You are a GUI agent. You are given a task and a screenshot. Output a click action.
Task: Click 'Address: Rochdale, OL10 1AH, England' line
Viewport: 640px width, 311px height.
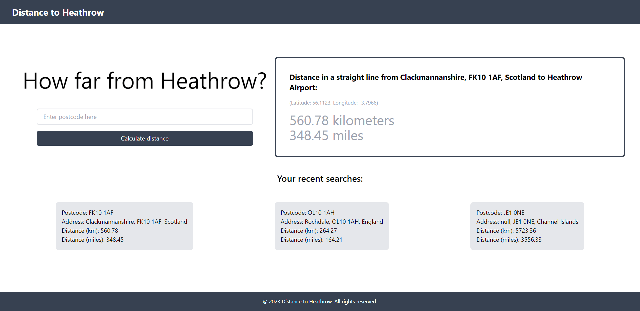click(332, 222)
